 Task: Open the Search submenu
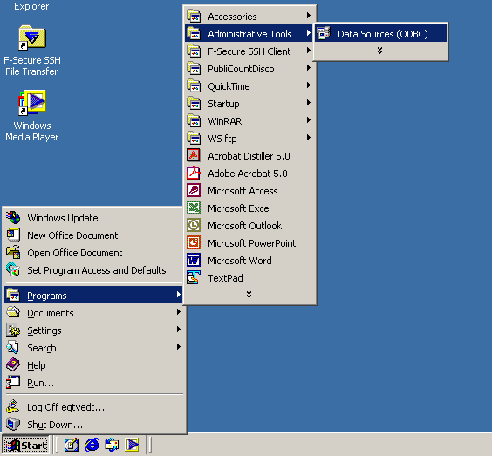tap(93, 348)
